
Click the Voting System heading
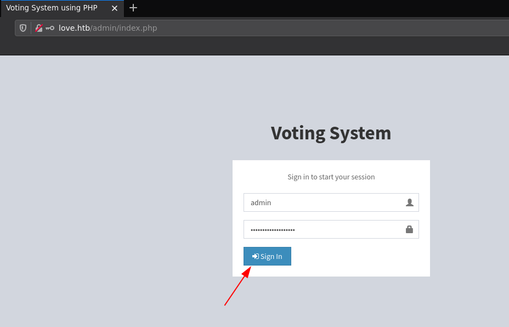point(331,133)
